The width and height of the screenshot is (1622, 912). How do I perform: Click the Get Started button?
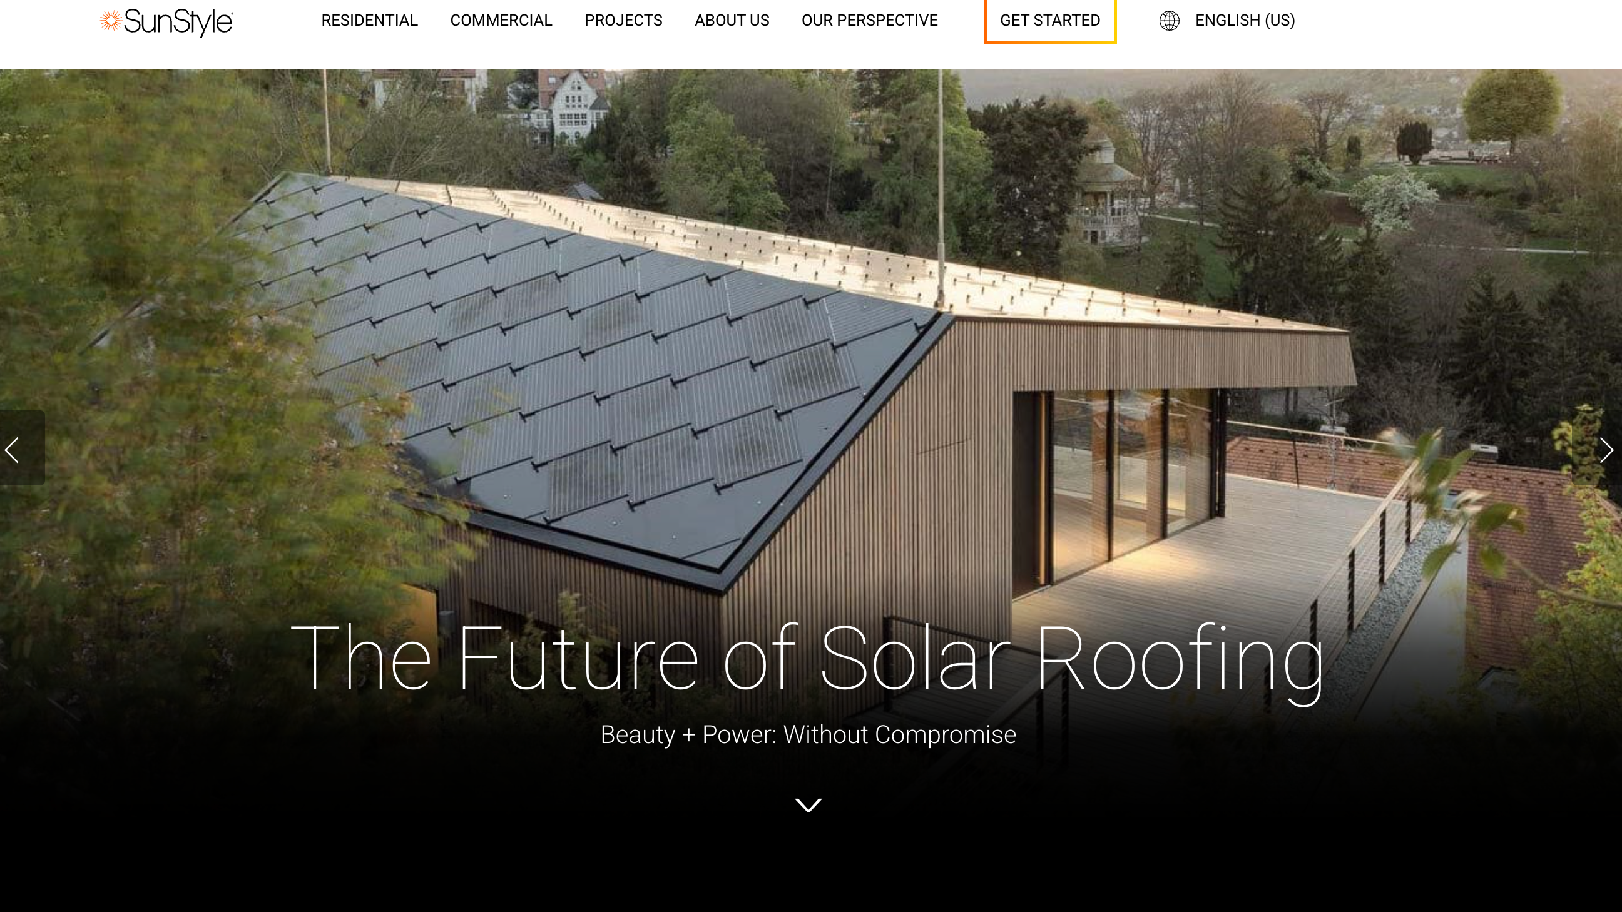click(1050, 21)
